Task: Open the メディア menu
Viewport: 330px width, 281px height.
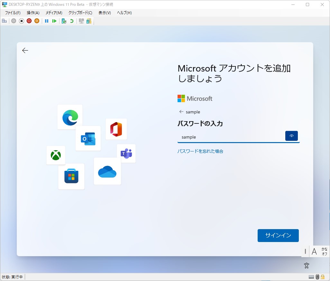Action: (x=54, y=13)
